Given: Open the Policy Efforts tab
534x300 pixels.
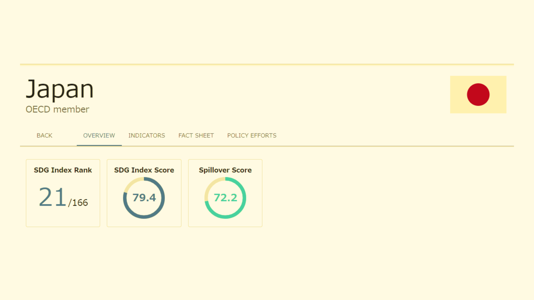Looking at the screenshot, I should coord(252,136).
